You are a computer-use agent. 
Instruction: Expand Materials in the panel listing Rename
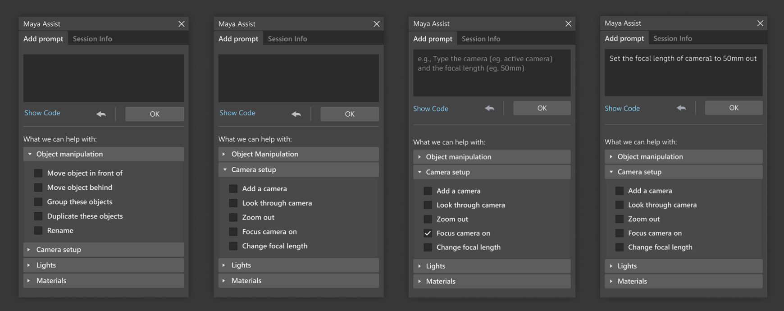coord(104,280)
